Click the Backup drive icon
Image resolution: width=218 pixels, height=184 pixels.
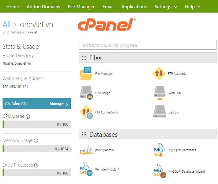click(160, 112)
